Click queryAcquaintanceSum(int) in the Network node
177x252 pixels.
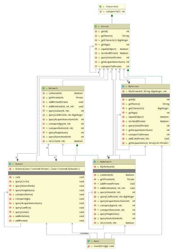pos(63,120)
